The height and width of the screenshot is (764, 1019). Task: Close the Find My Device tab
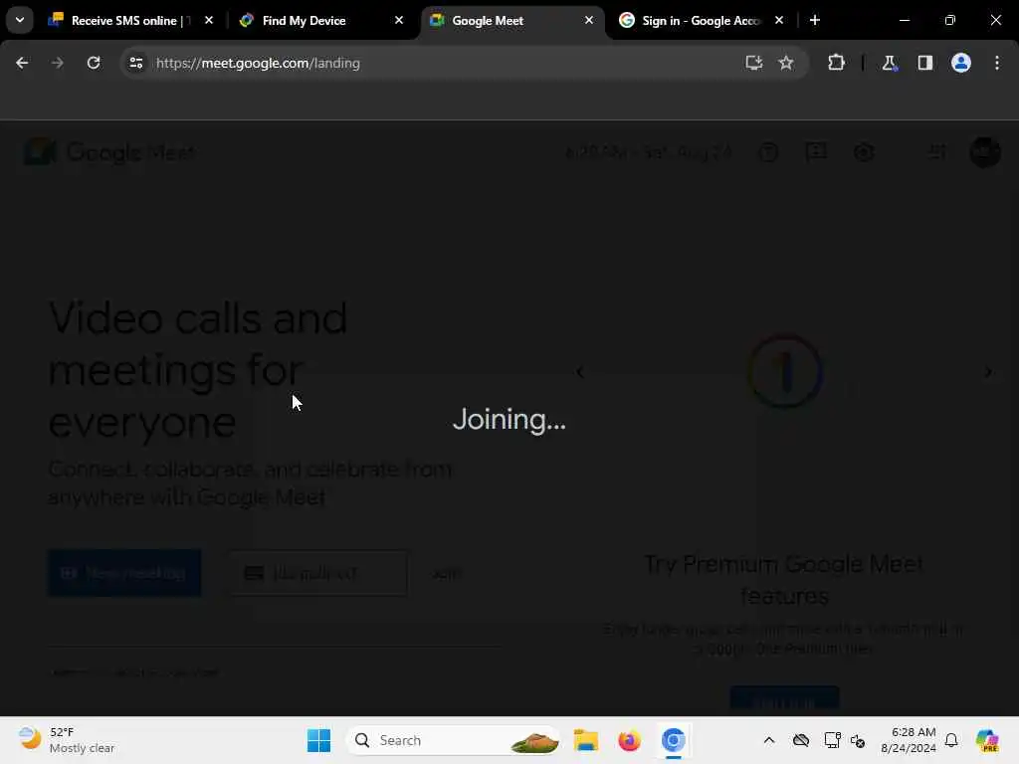click(x=399, y=20)
